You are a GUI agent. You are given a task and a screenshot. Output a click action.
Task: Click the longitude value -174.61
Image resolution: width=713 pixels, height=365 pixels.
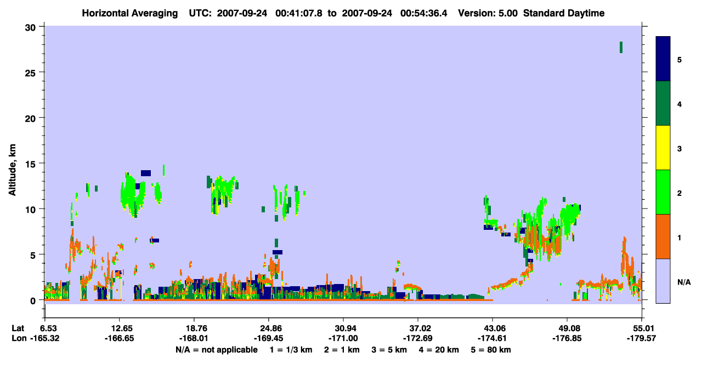493,339
